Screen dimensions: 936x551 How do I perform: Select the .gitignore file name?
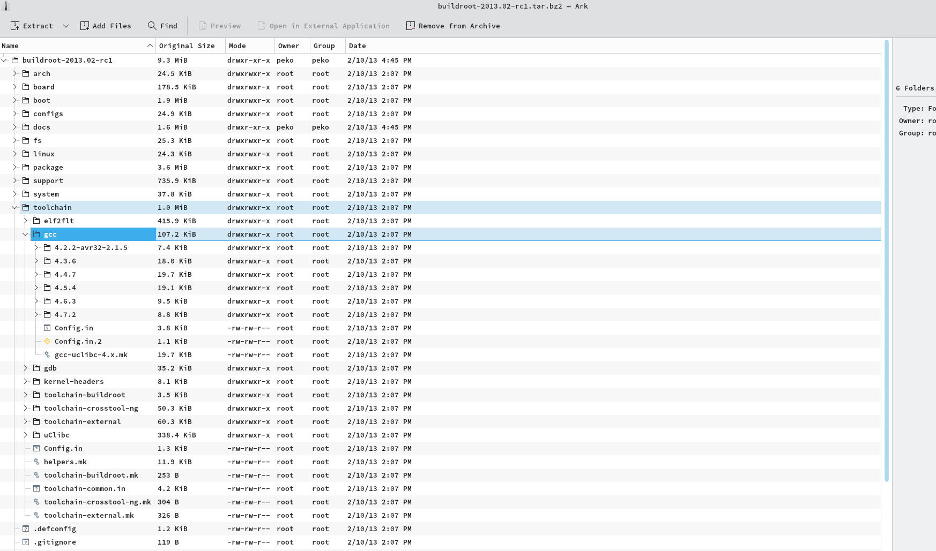tap(55, 542)
